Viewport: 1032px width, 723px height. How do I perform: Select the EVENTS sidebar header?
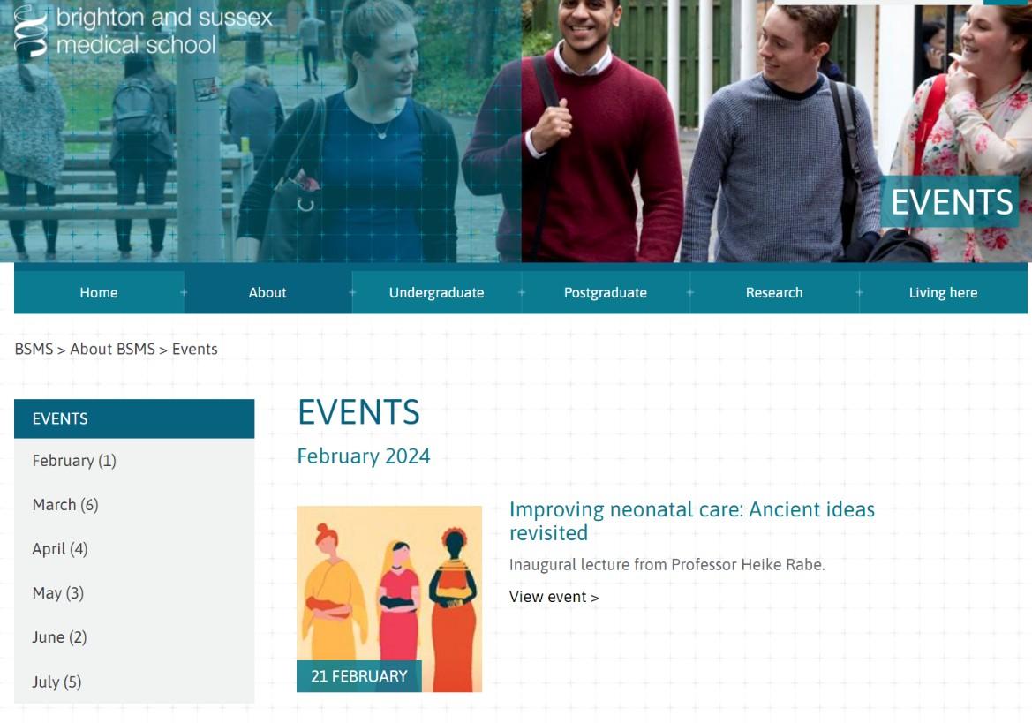click(x=134, y=418)
